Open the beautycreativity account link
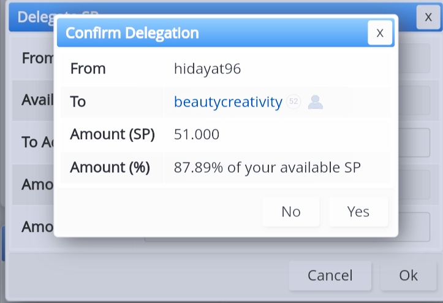The width and height of the screenshot is (443, 303). click(228, 102)
